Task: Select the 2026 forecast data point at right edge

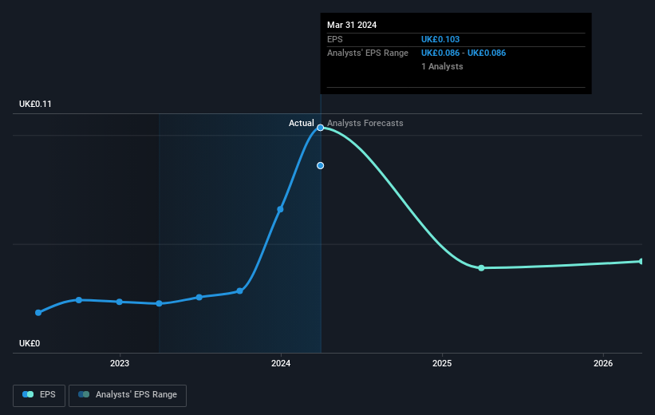Action: pyautogui.click(x=641, y=262)
